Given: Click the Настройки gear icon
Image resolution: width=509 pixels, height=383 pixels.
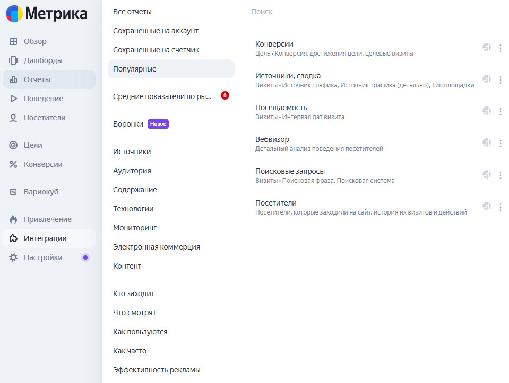Looking at the screenshot, I should [x=14, y=257].
